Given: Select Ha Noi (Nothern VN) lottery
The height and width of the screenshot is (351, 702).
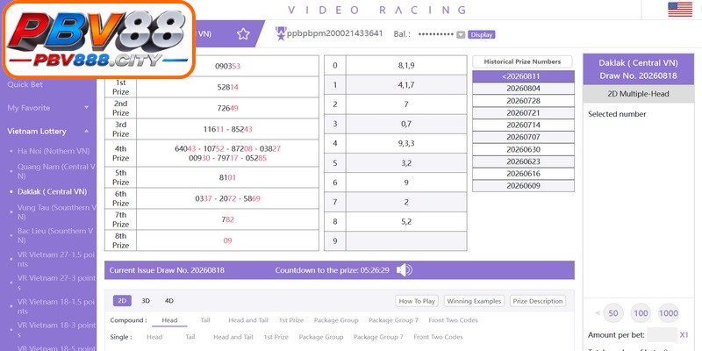Looking at the screenshot, I should [54, 151].
